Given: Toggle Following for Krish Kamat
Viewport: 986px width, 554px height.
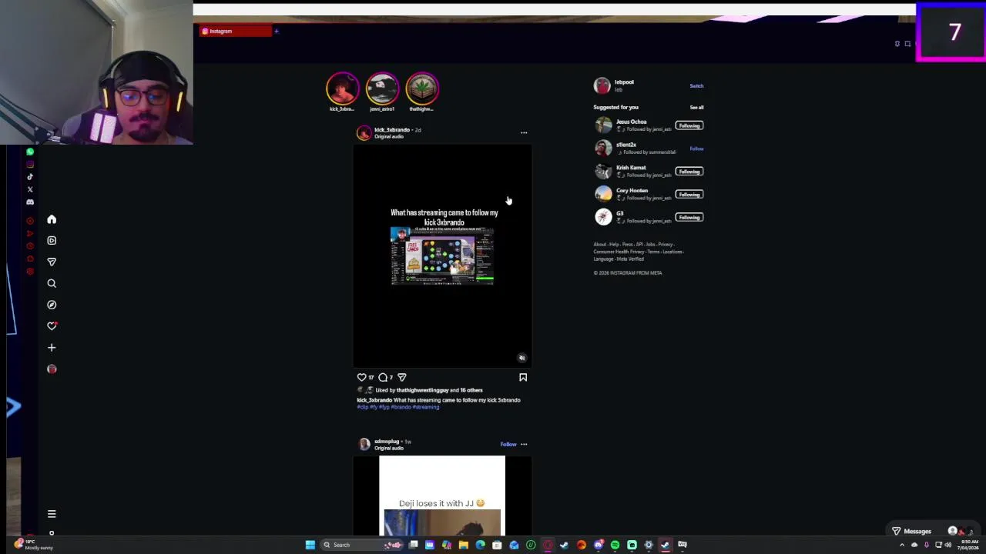Looking at the screenshot, I should [x=689, y=172].
